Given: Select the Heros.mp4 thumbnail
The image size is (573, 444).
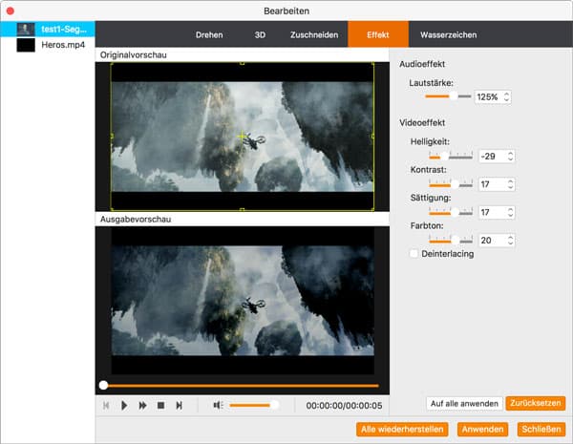Looking at the screenshot, I should point(26,45).
